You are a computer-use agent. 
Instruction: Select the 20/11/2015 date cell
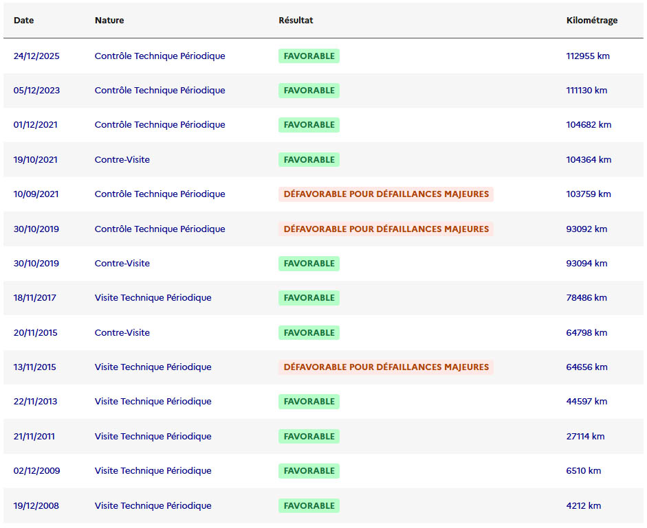tap(36, 333)
